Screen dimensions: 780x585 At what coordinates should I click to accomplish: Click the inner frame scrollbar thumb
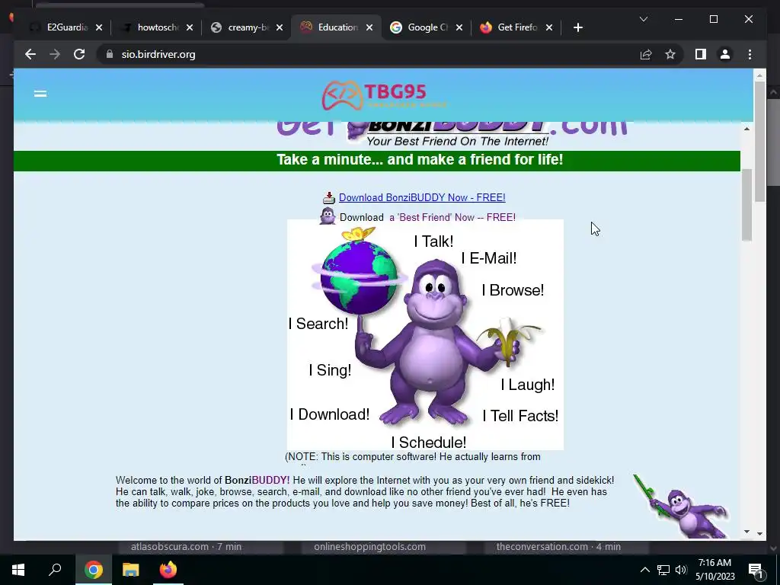[x=746, y=205]
